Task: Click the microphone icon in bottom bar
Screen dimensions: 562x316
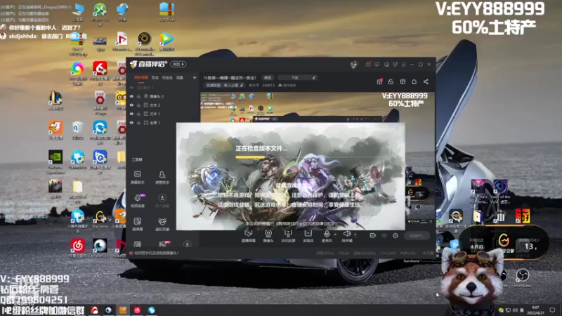Action: click(327, 234)
